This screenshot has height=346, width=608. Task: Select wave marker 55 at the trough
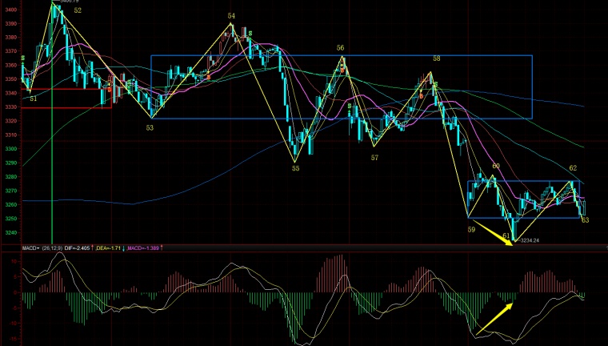click(295, 168)
